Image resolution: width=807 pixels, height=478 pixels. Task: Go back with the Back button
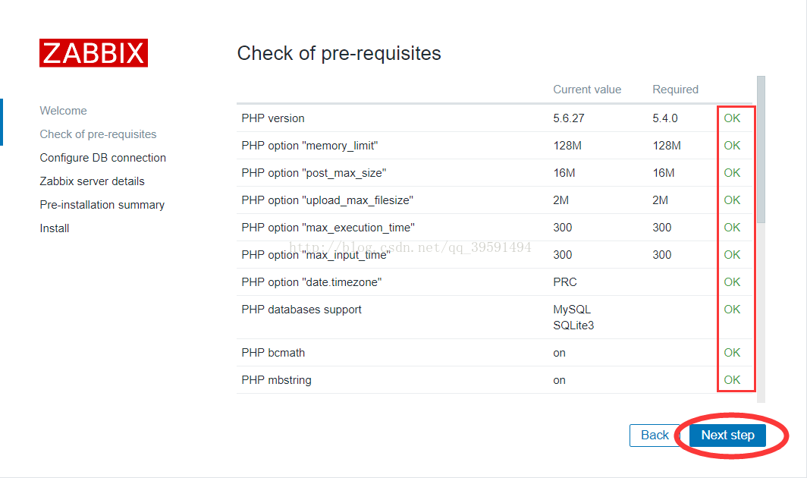click(655, 436)
